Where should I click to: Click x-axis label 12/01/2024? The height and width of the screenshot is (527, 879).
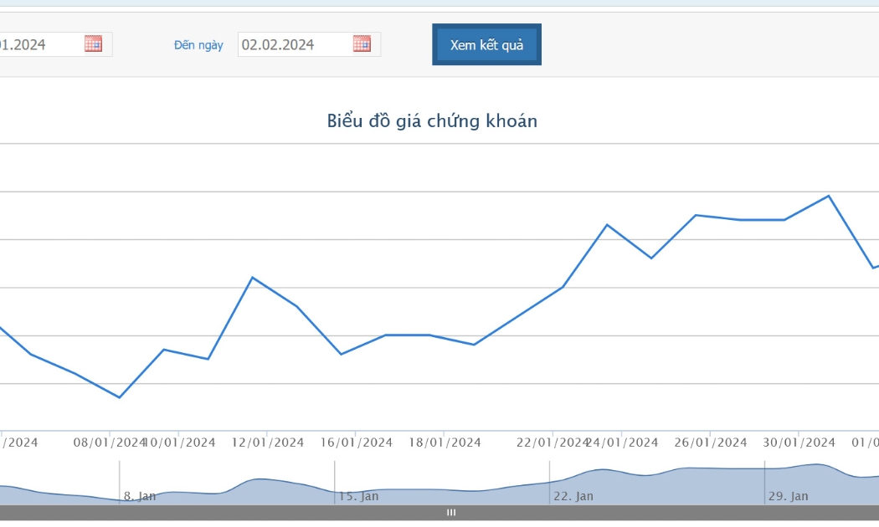(x=268, y=443)
